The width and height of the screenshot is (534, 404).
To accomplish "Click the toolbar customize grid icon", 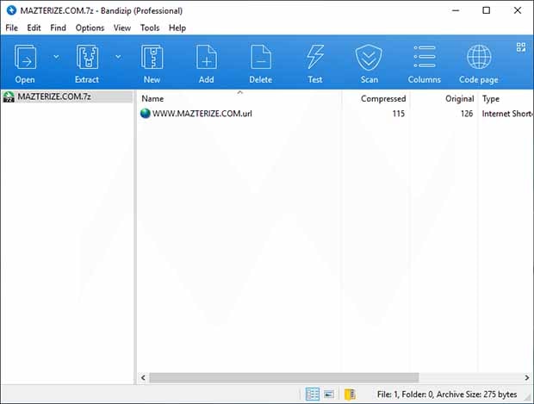I will tap(521, 47).
